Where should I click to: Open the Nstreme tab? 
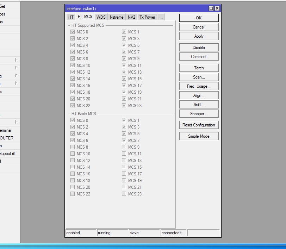pyautogui.click(x=117, y=17)
